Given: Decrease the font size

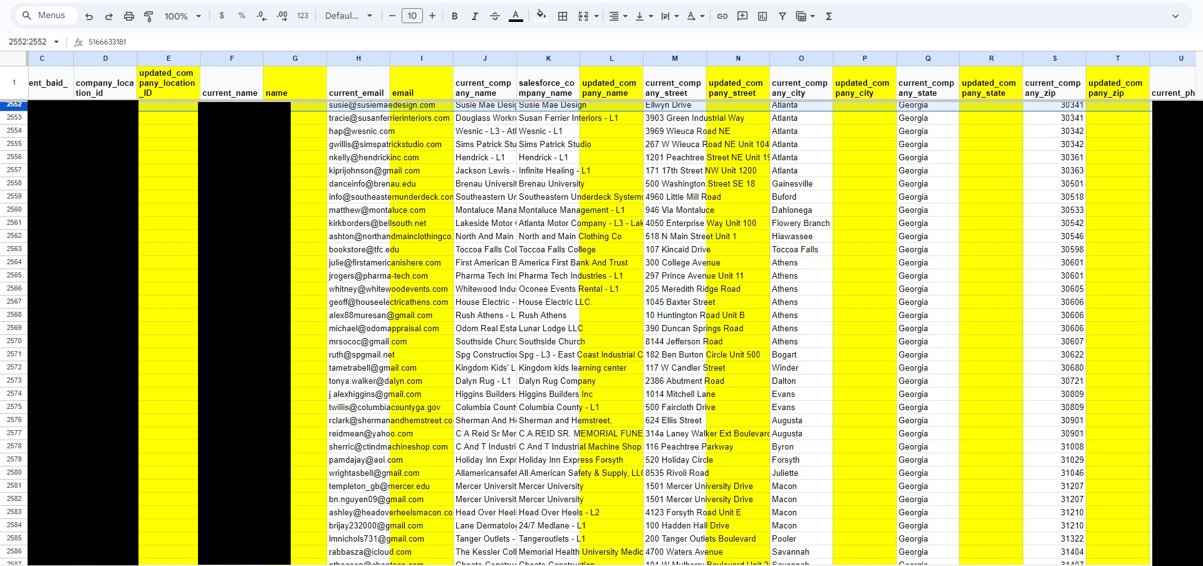Looking at the screenshot, I should point(392,16).
